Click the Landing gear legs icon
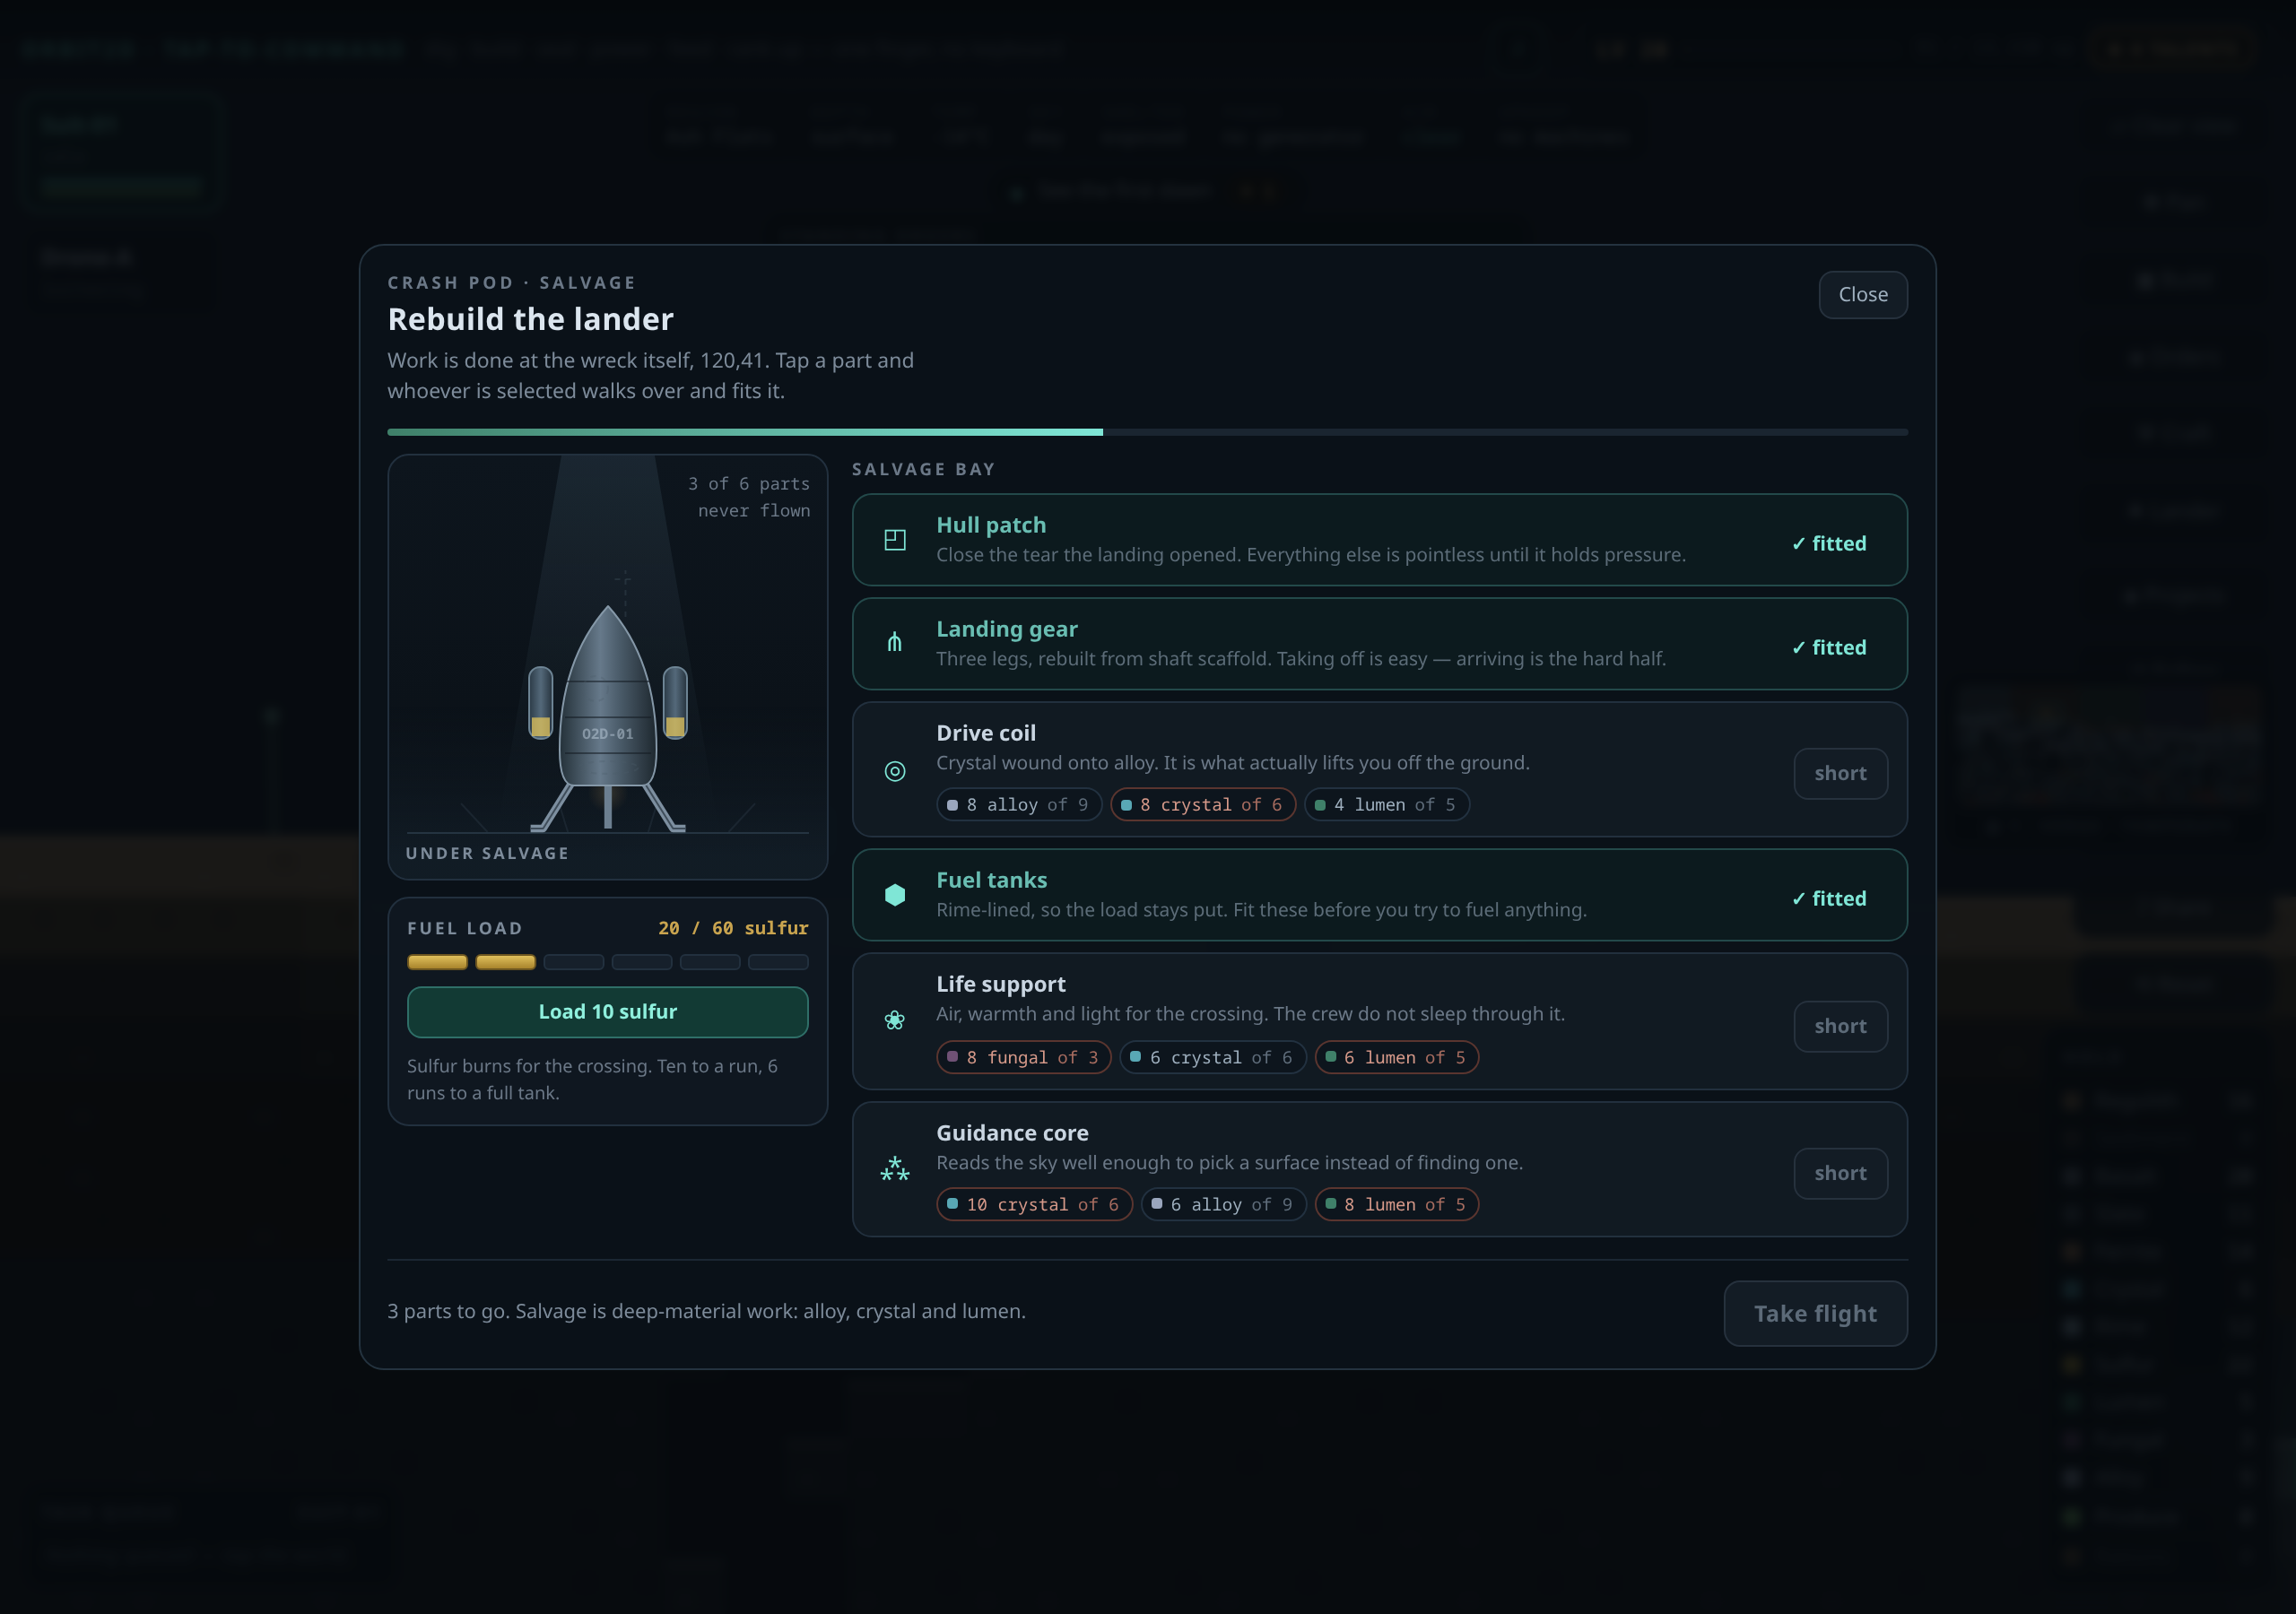Screen dimensions: 2296x1614 [895, 643]
